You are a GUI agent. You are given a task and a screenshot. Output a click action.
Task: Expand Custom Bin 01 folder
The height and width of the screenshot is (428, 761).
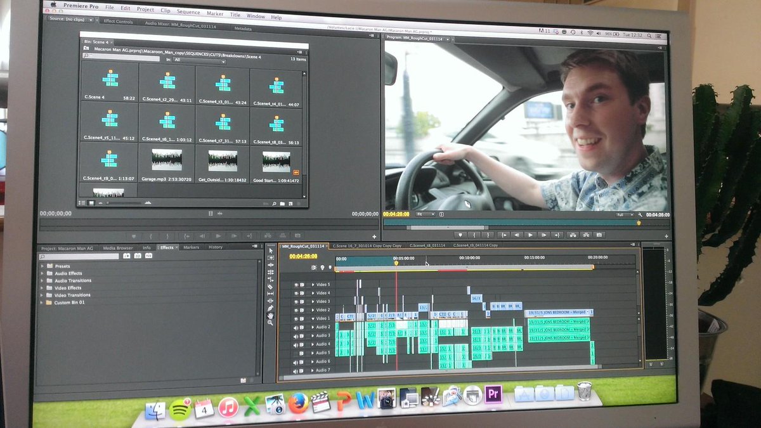point(42,302)
